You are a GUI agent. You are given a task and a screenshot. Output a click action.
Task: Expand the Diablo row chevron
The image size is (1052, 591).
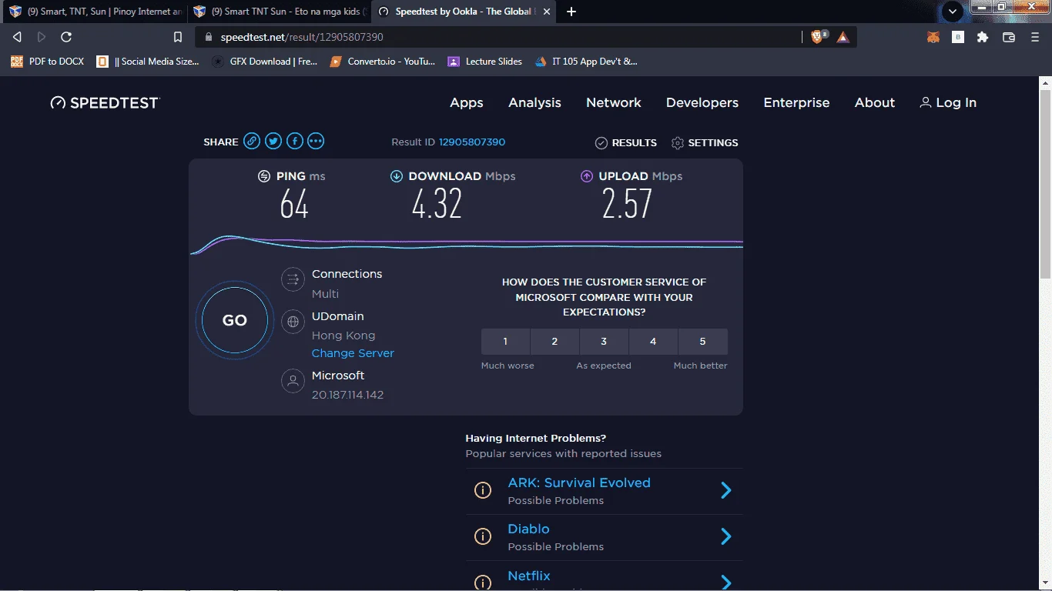(x=725, y=536)
